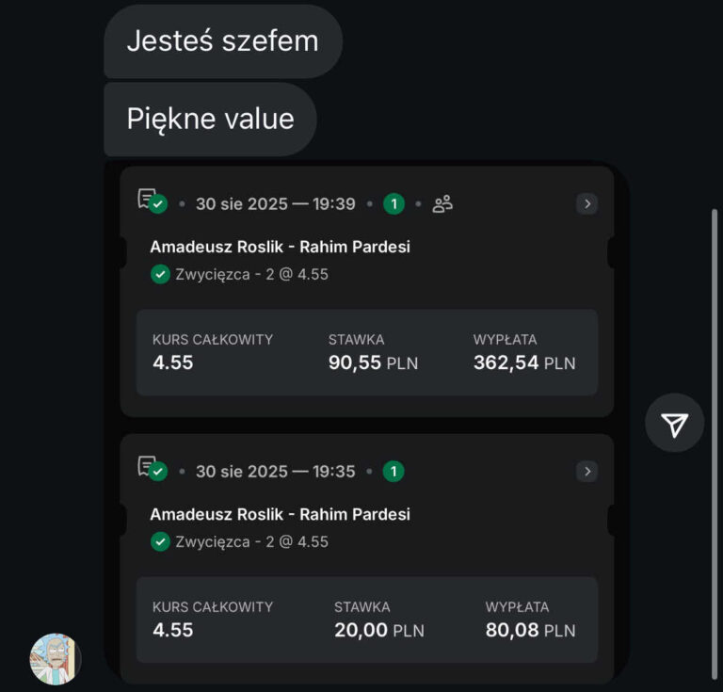Expand the 19:35 coupon with its chevron

point(586,471)
